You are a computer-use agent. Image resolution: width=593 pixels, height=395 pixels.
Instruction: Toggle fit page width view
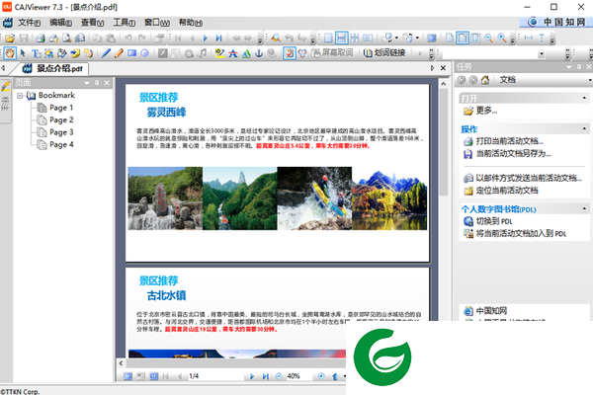click(463, 38)
